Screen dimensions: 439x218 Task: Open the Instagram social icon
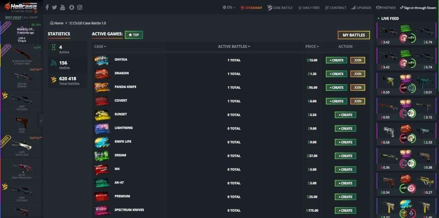coord(79,7)
